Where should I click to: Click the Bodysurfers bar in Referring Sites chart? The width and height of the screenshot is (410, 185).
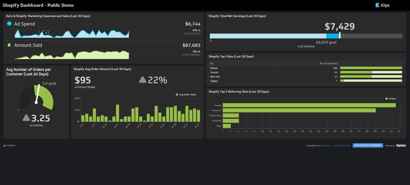(x=231, y=115)
